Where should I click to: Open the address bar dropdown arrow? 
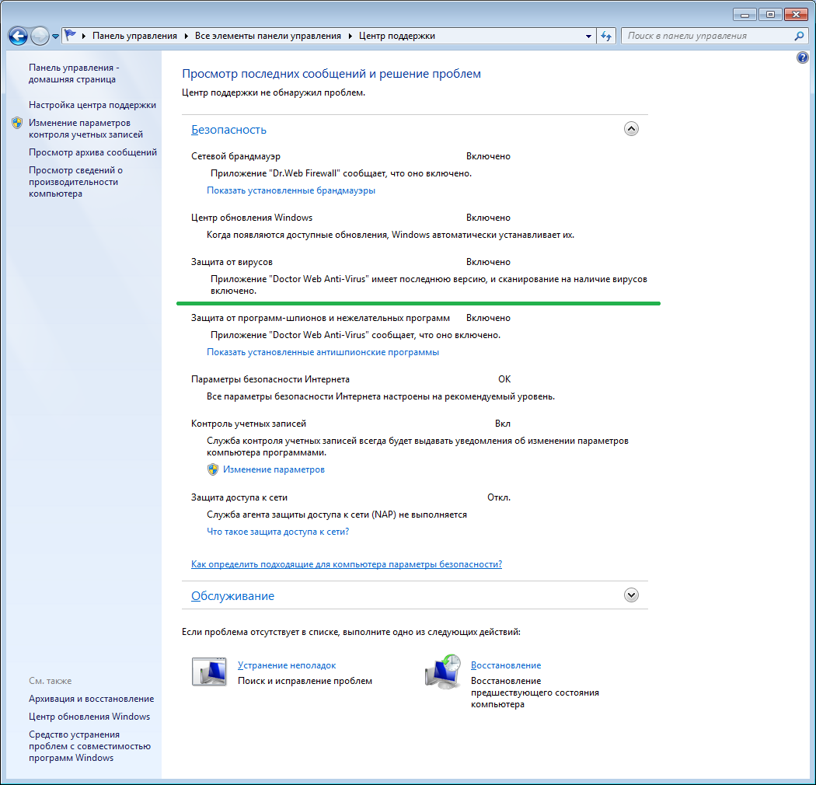point(588,36)
